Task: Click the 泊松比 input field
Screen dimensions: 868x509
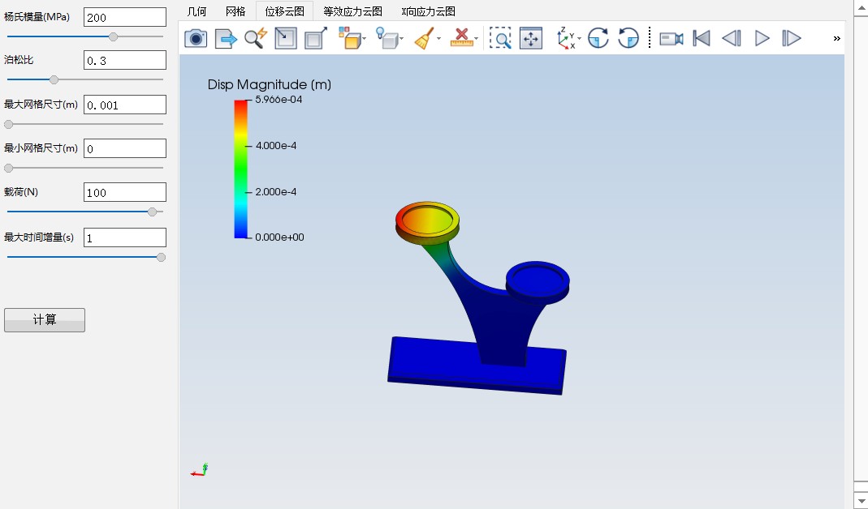Action: [x=124, y=60]
